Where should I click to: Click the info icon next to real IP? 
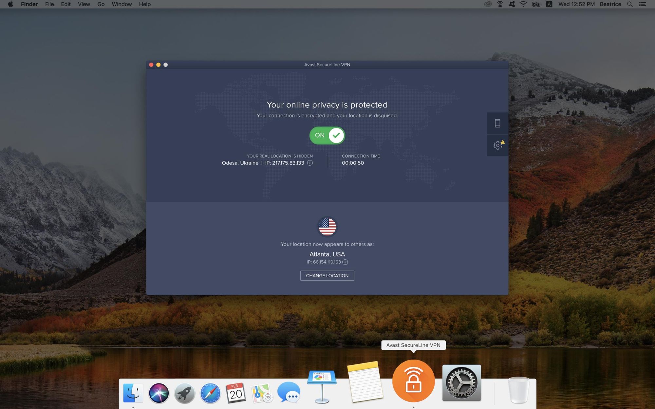point(310,163)
